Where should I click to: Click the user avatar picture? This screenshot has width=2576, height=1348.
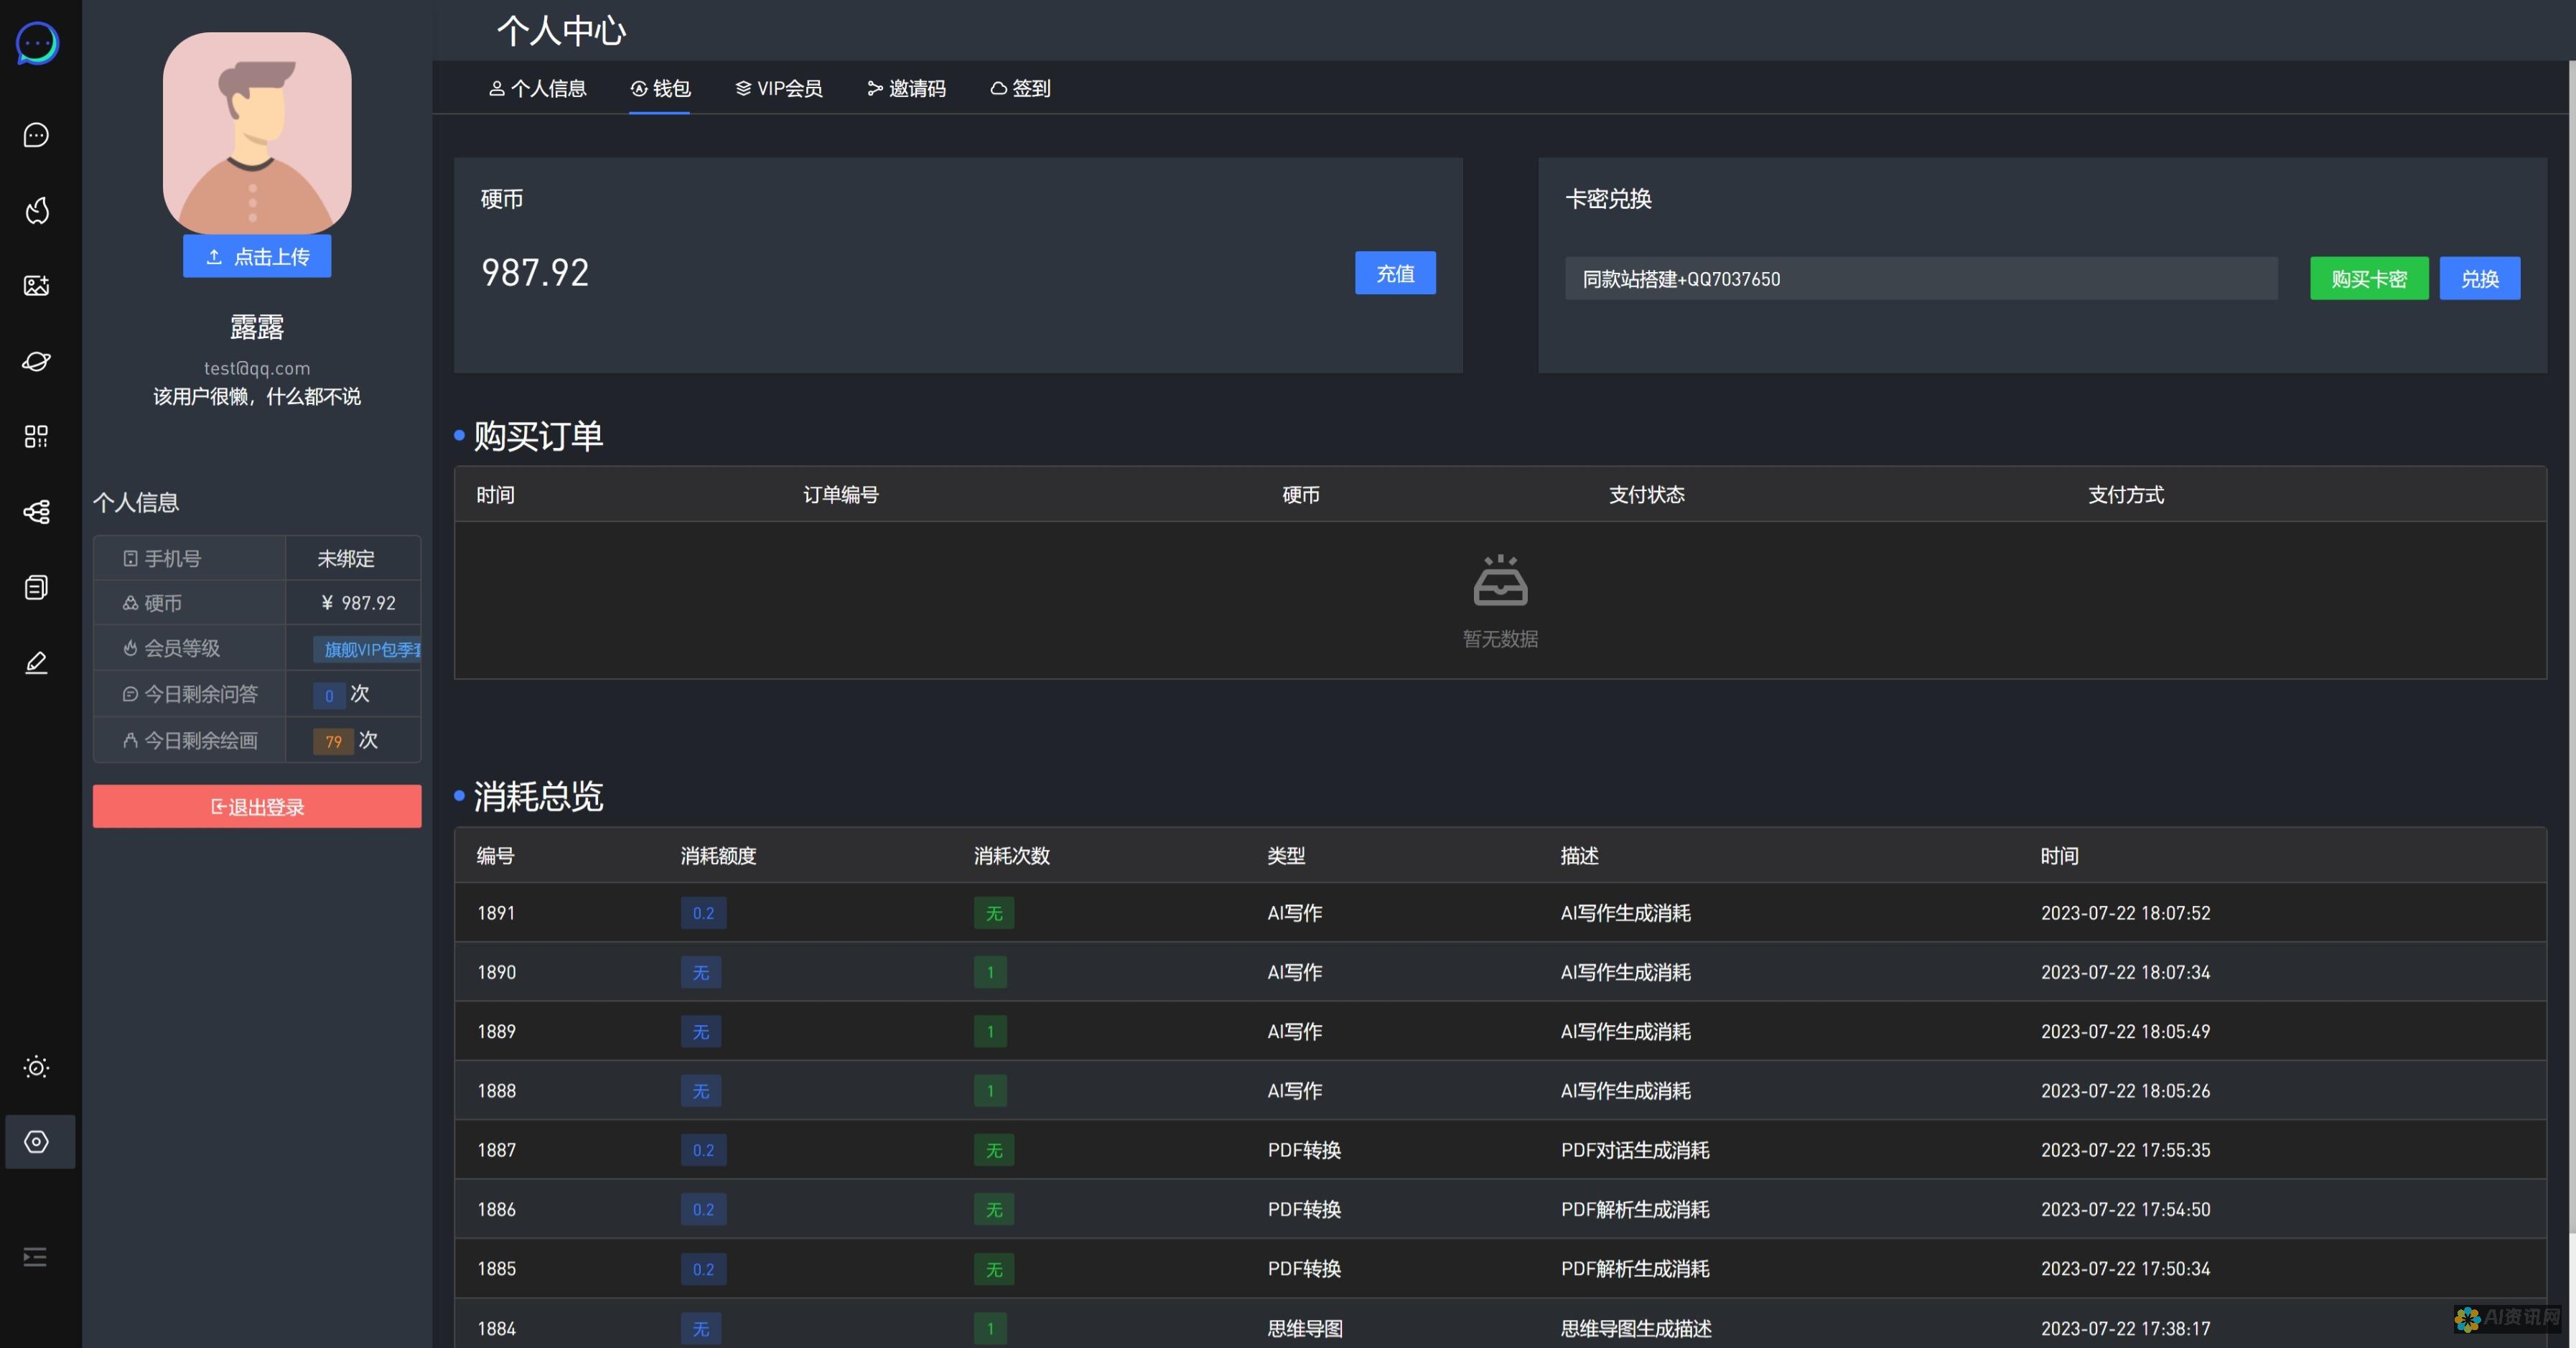(x=257, y=133)
